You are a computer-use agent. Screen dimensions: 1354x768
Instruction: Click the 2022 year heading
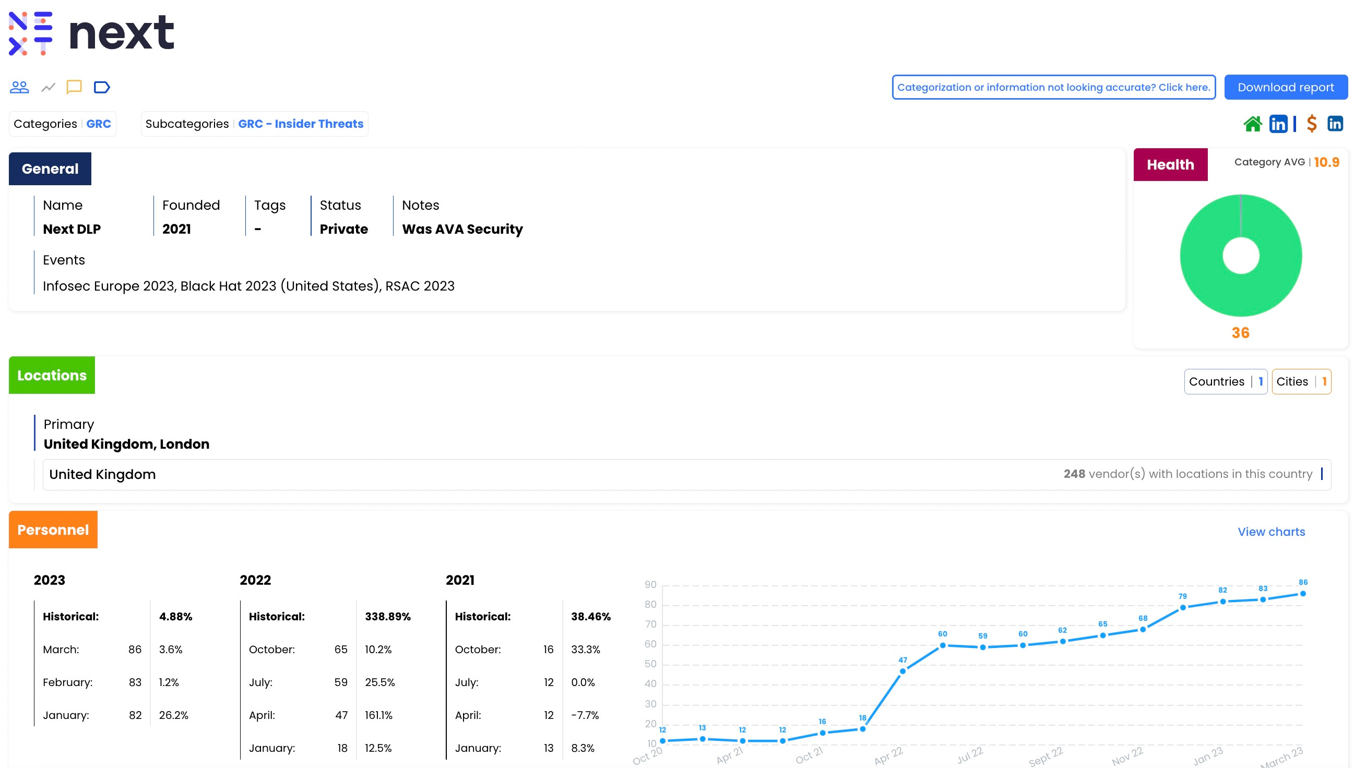[255, 580]
